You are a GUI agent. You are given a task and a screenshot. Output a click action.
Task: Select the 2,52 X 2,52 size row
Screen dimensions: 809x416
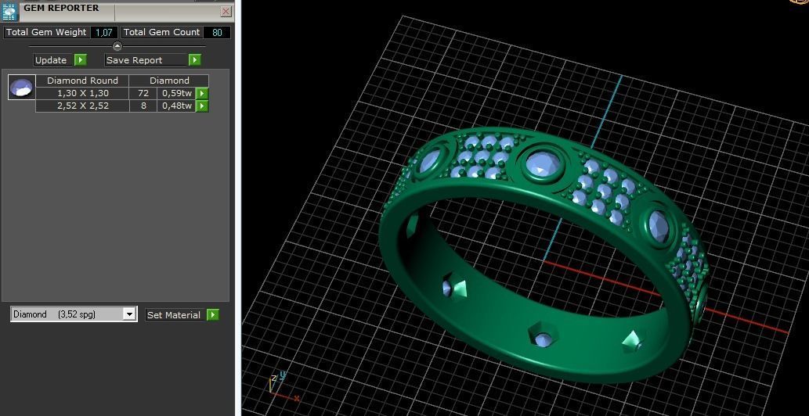[x=82, y=106]
